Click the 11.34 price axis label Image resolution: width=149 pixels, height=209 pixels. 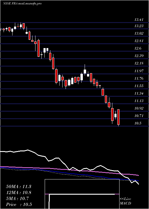coord(139,93)
